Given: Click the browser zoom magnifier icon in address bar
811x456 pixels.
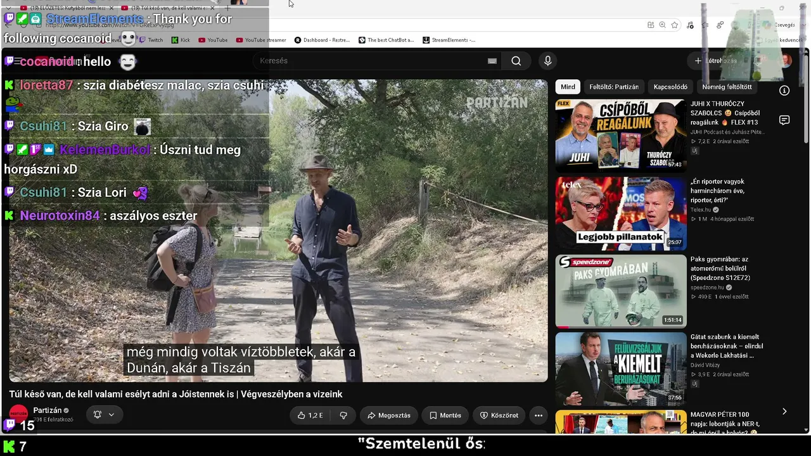Looking at the screenshot, I should (662, 25).
